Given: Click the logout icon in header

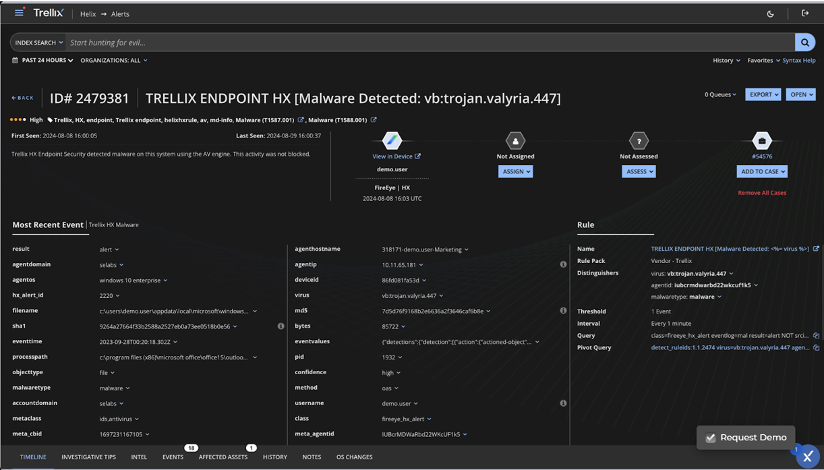Looking at the screenshot, I should (x=805, y=13).
